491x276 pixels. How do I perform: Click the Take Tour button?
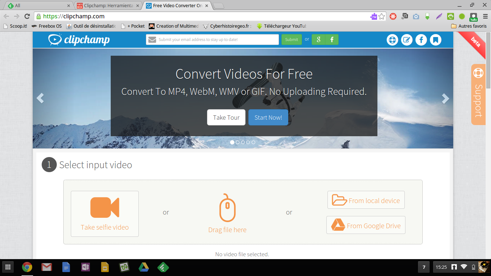click(226, 118)
